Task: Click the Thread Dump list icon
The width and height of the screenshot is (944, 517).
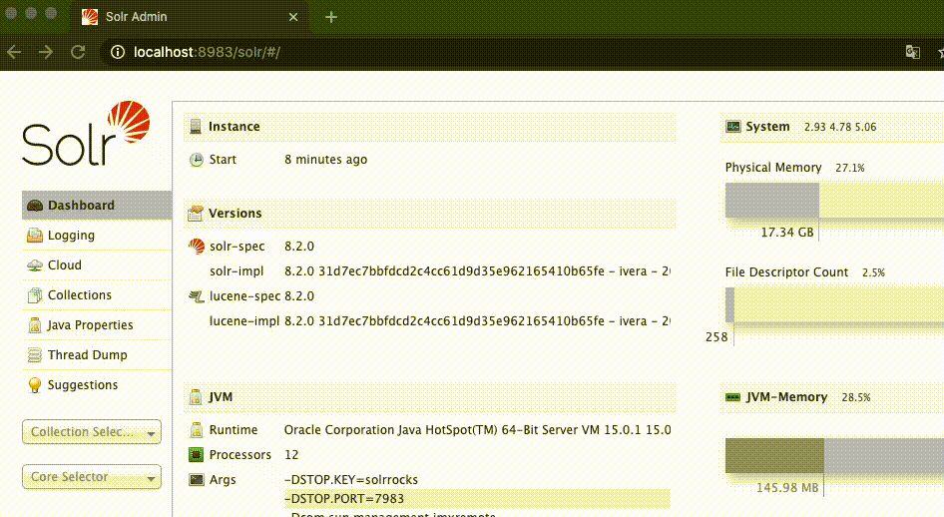Action: click(x=35, y=355)
